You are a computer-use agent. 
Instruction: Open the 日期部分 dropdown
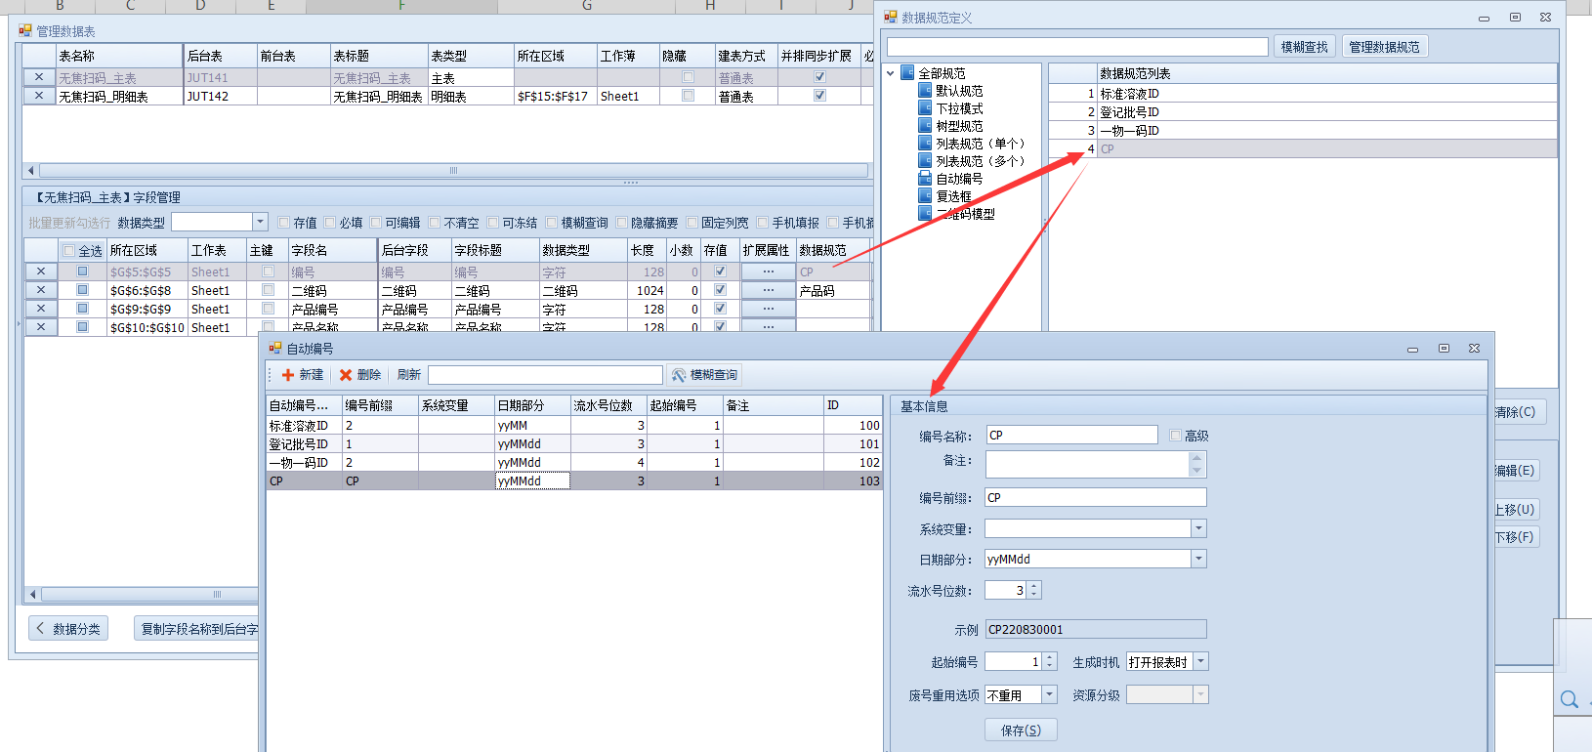[x=1198, y=560]
